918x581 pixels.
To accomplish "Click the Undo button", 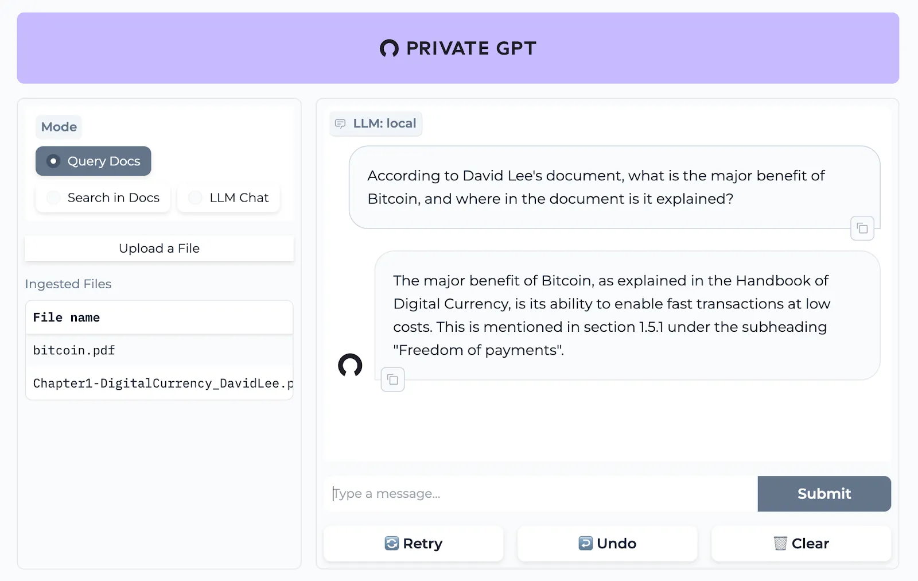I will 607,543.
